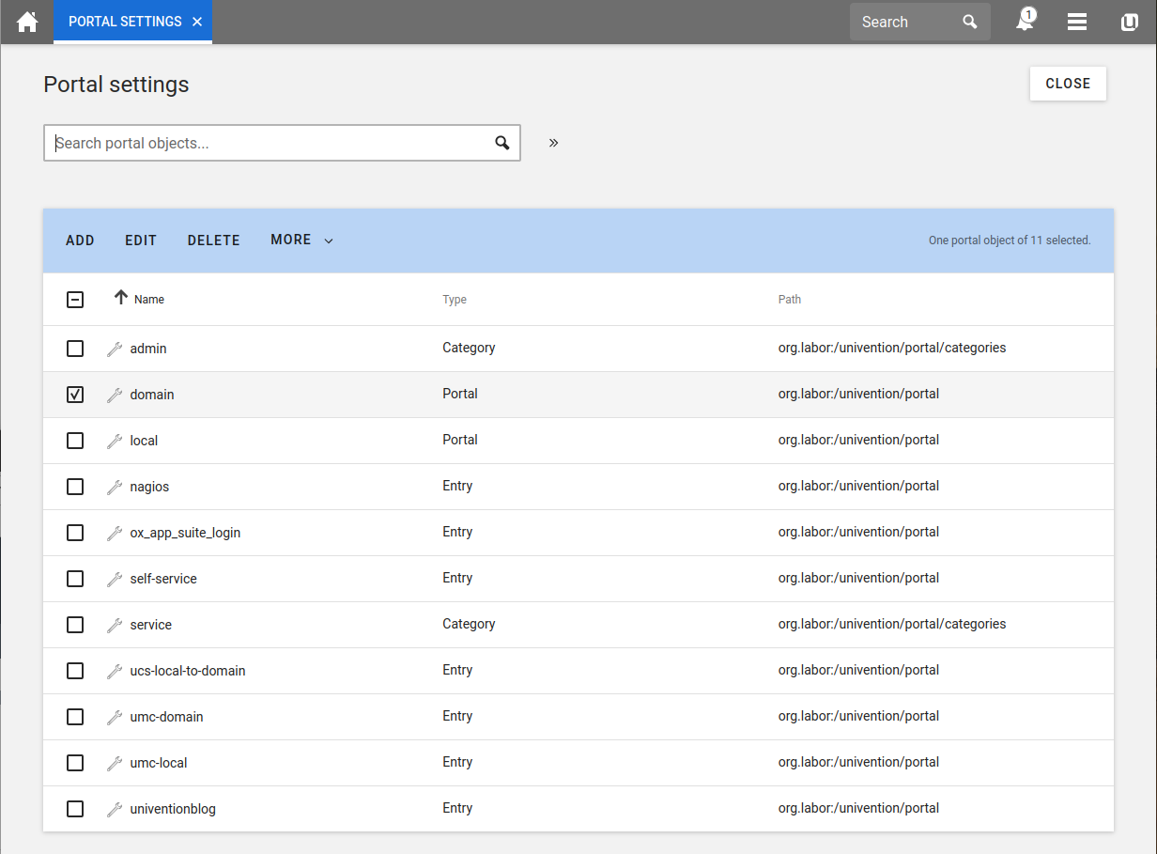
Task: Close the Portal Settings tab with X
Action: 197,22
